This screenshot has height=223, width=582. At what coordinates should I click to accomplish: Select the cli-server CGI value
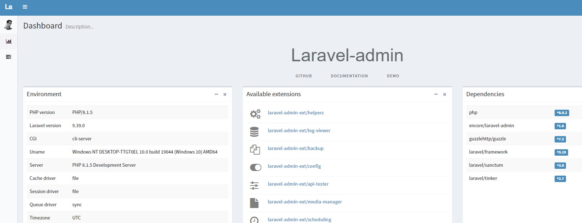click(x=82, y=139)
